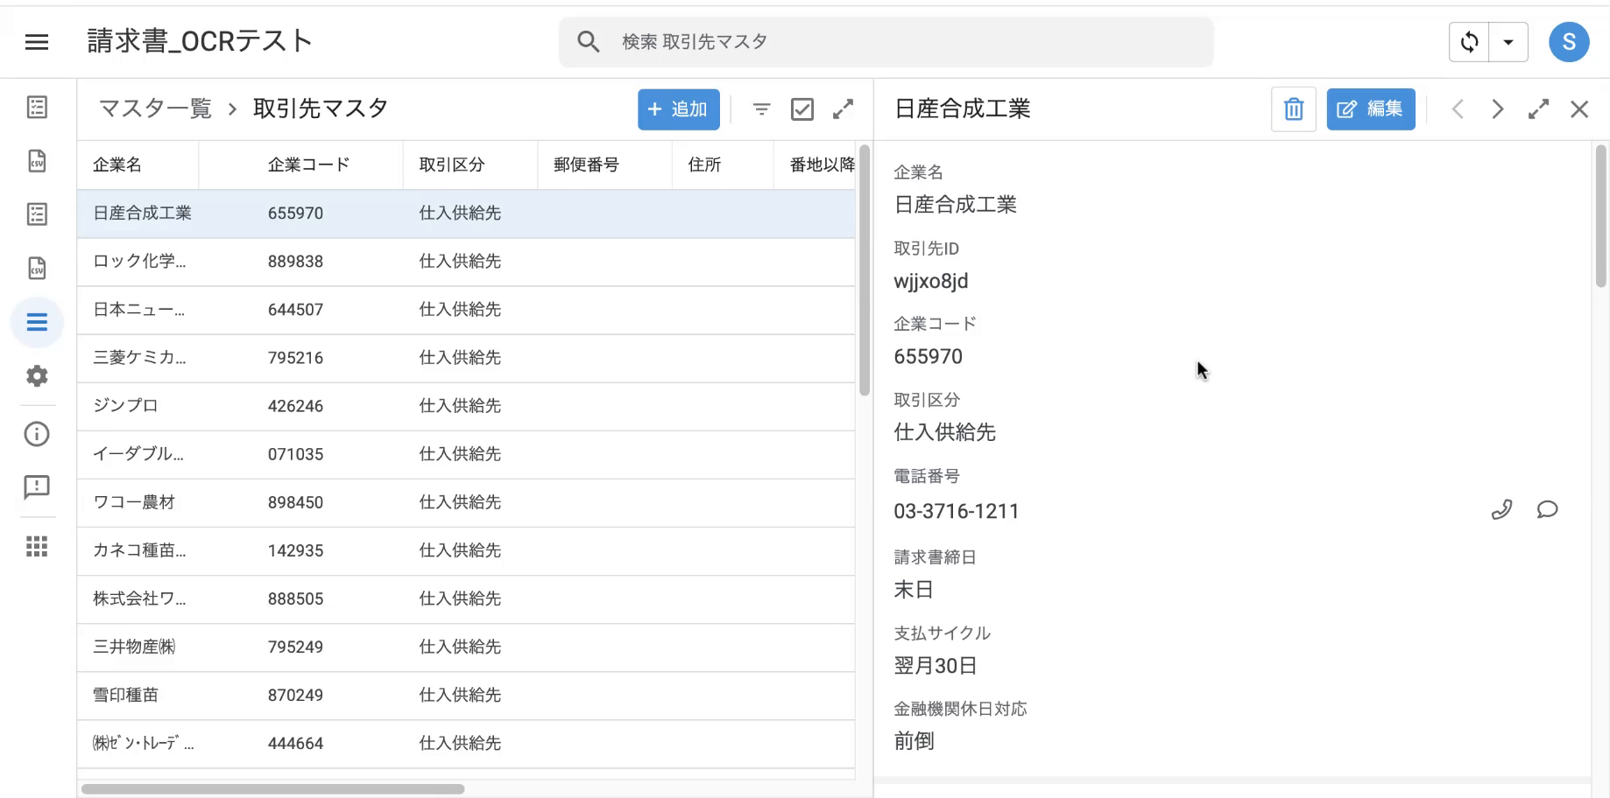Close the 日産合成工業 detail panel
Screen dimensions: 1610x798
[x=1579, y=109]
